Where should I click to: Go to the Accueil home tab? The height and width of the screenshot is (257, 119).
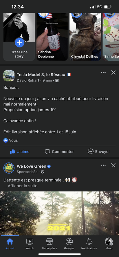(10, 244)
